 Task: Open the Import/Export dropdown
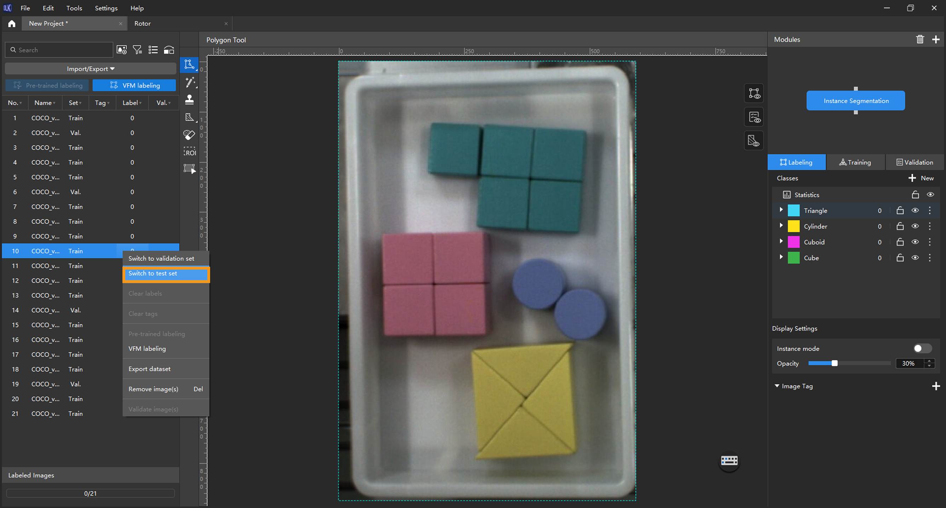pyautogui.click(x=90, y=69)
